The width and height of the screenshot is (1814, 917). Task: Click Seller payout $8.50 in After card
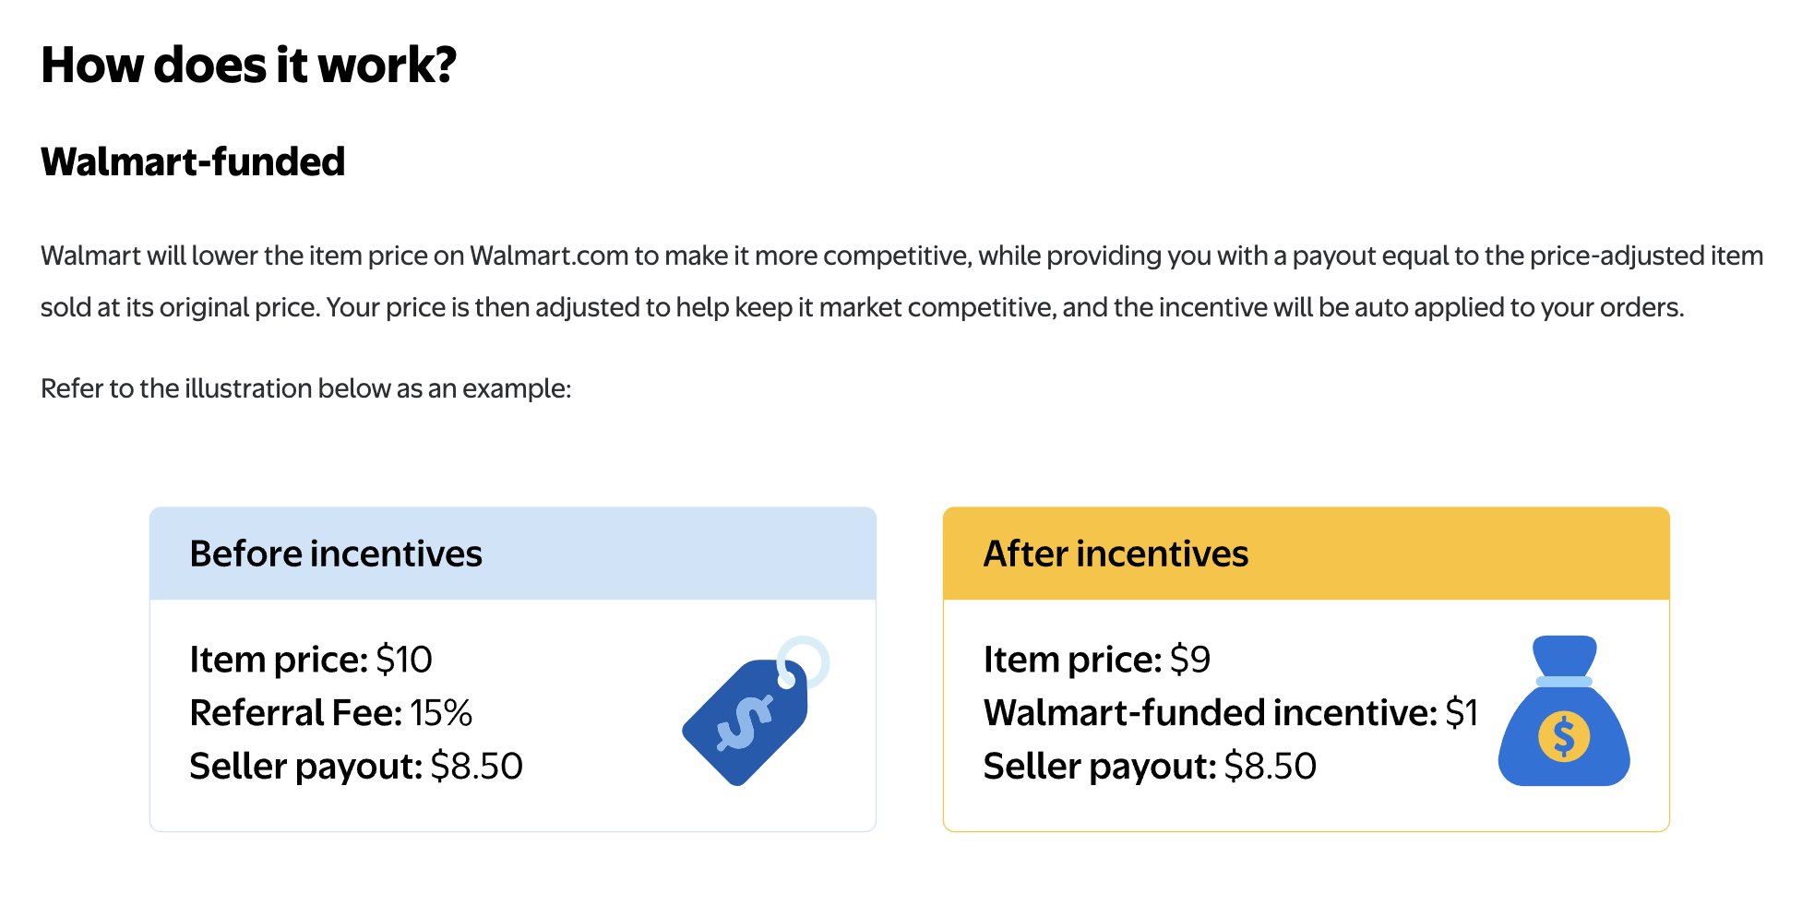point(1150,767)
